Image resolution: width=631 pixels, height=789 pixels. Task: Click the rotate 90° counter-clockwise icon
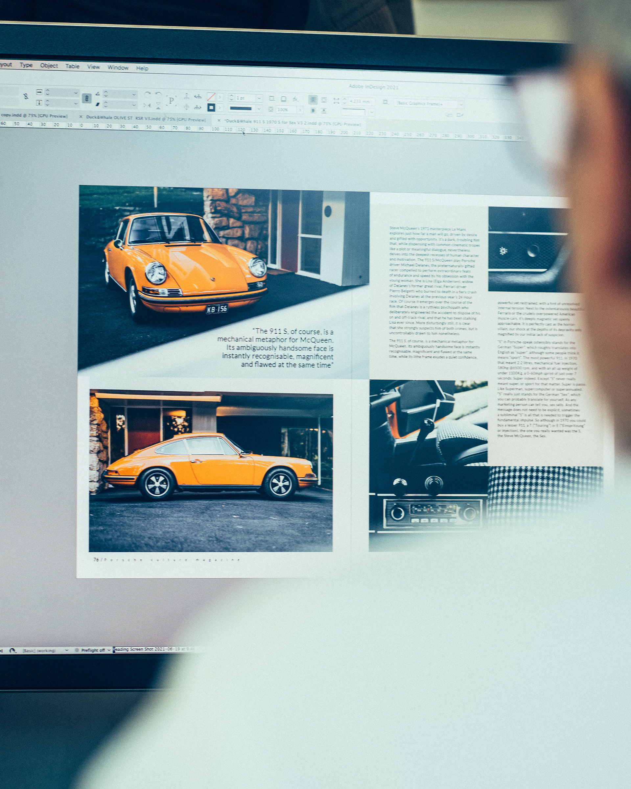[x=158, y=94]
